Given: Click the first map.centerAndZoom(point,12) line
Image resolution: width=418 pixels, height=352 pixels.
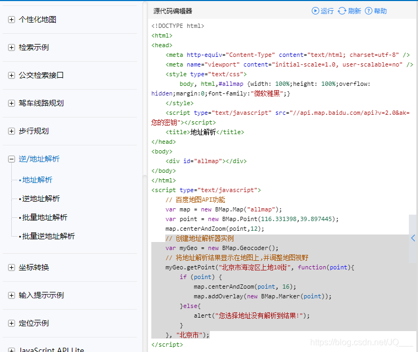Looking at the screenshot, I should point(215,229).
